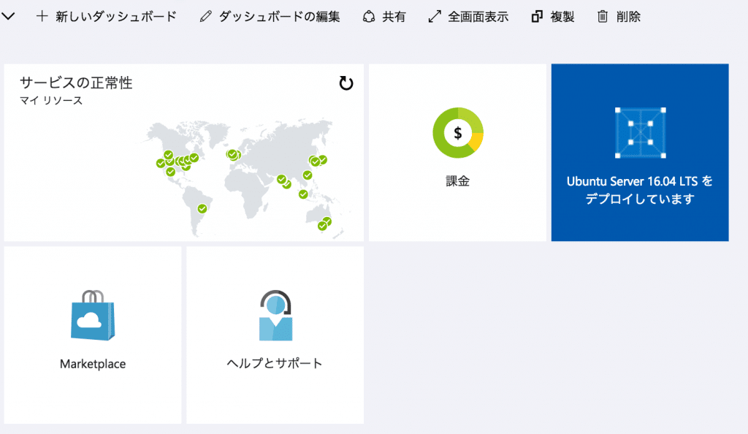Click the help and support person icon
Viewport: 748px width, 434px height.
pyautogui.click(x=275, y=315)
